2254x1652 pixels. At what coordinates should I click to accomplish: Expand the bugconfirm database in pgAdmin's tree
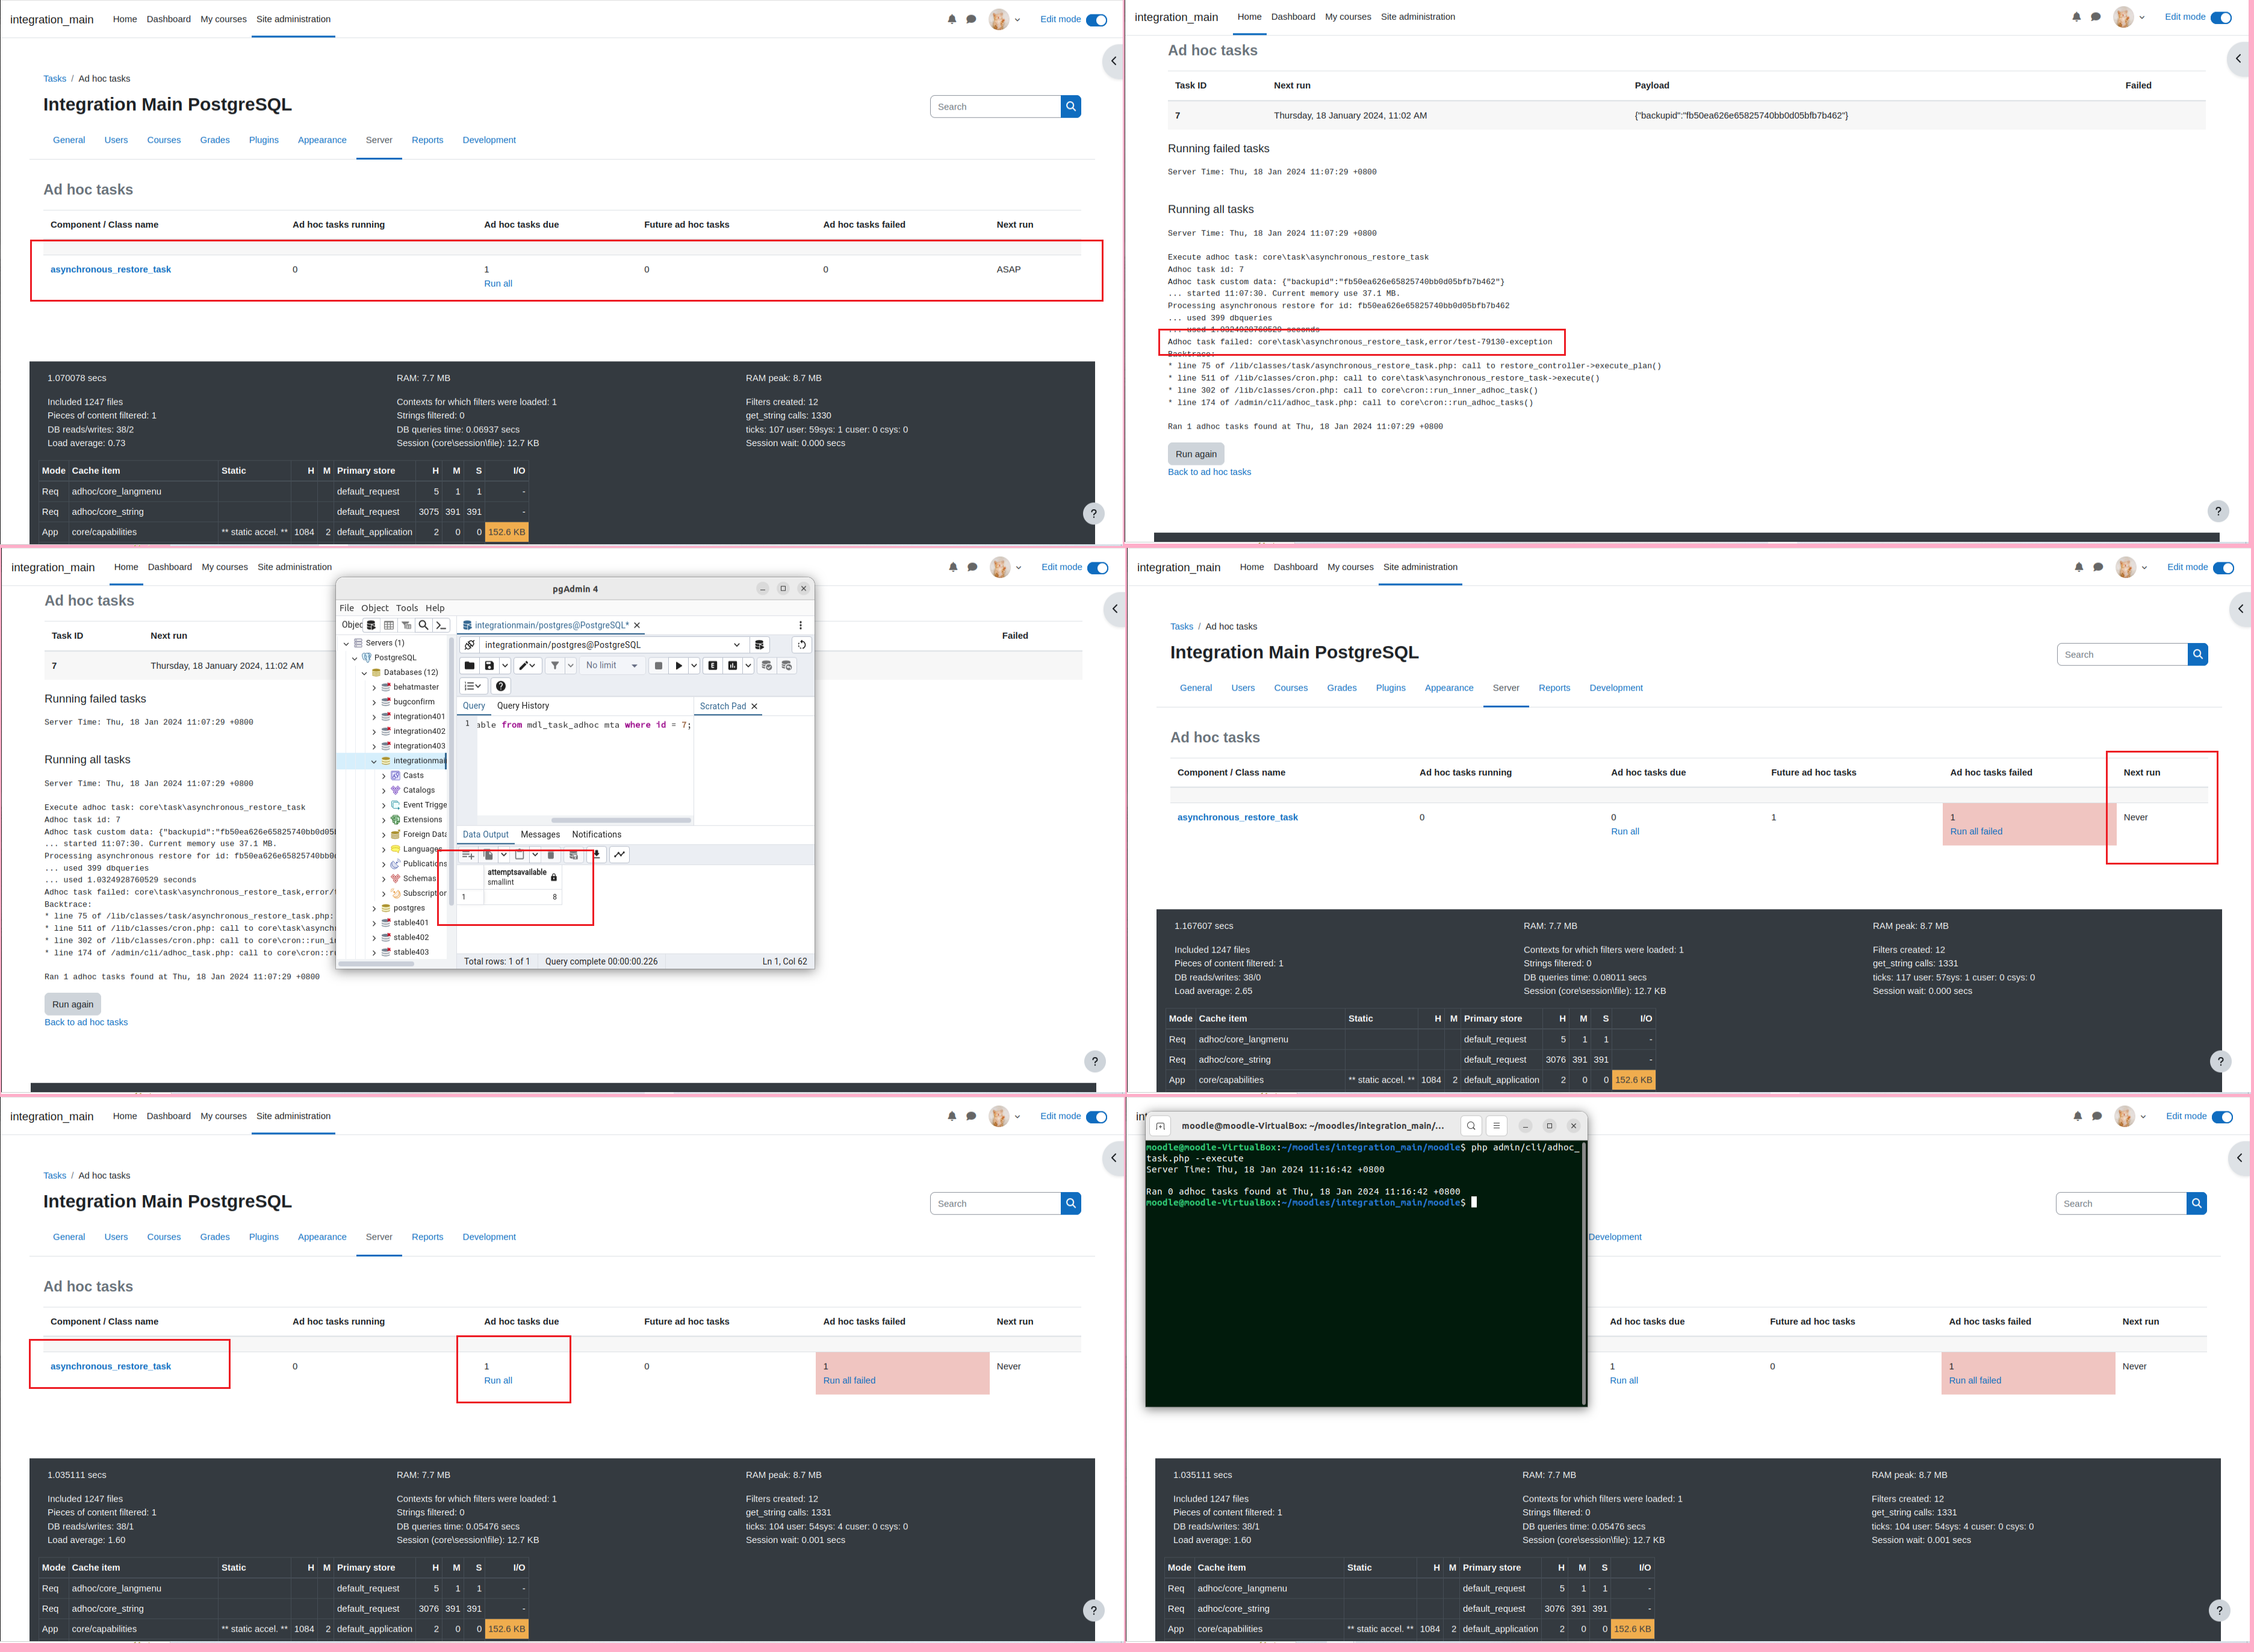(x=374, y=702)
